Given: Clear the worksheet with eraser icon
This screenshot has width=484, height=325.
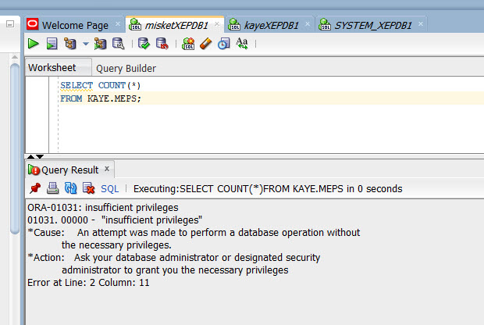Looking at the screenshot, I should tap(206, 44).
